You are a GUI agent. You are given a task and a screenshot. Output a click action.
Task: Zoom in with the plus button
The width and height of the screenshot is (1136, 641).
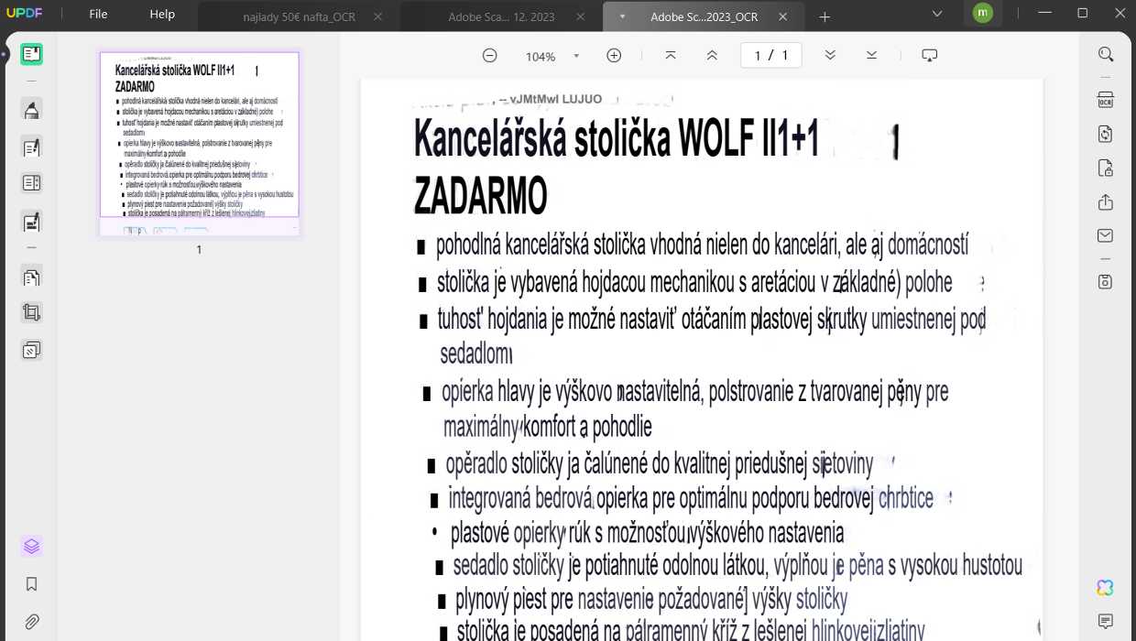(614, 56)
